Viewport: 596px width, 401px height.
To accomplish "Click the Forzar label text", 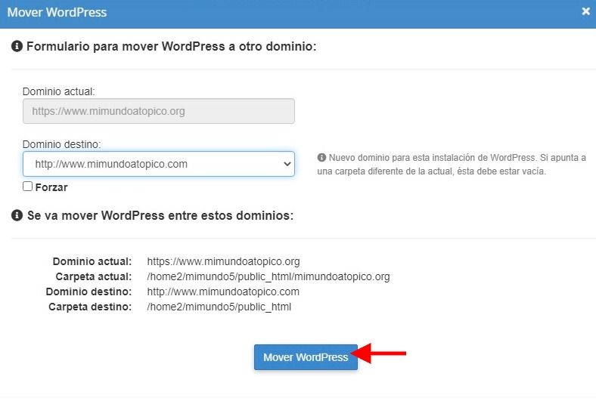I will click(51, 187).
